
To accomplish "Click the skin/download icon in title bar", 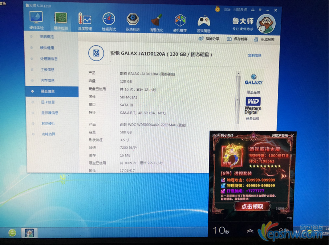I will (x=253, y=10).
